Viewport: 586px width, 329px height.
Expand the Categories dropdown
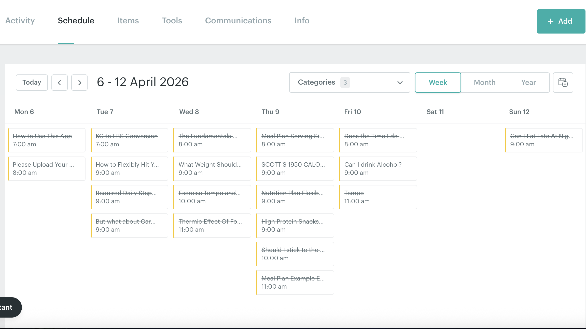tap(349, 83)
